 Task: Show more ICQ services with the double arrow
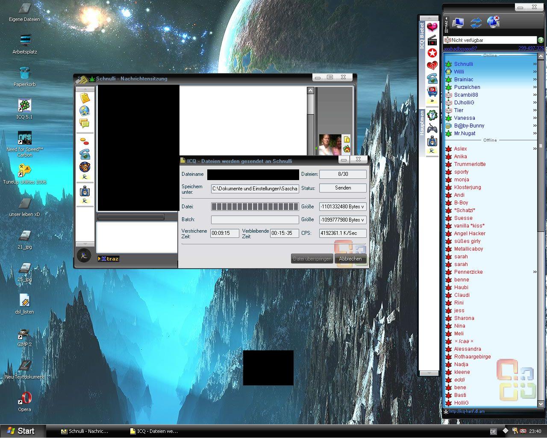tap(432, 101)
